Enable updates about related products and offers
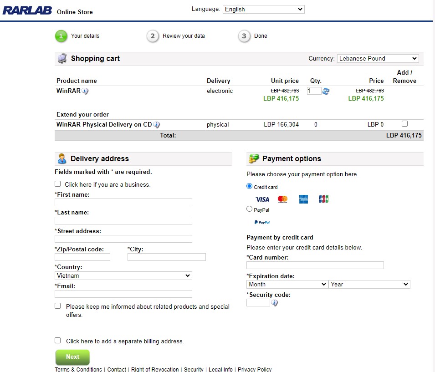 pos(58,306)
